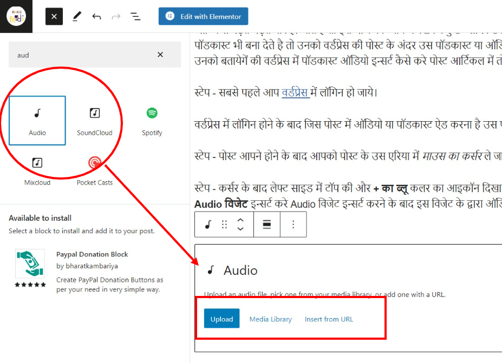Insert the Spotify embed block

pyautogui.click(x=152, y=121)
